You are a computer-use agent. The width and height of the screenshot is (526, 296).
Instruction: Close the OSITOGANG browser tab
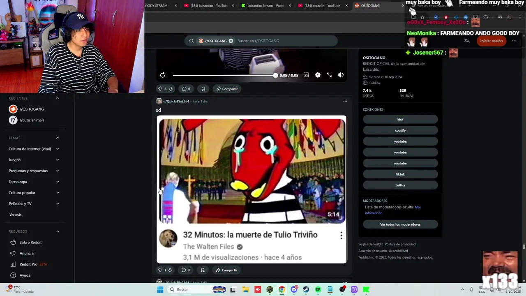coord(403,6)
